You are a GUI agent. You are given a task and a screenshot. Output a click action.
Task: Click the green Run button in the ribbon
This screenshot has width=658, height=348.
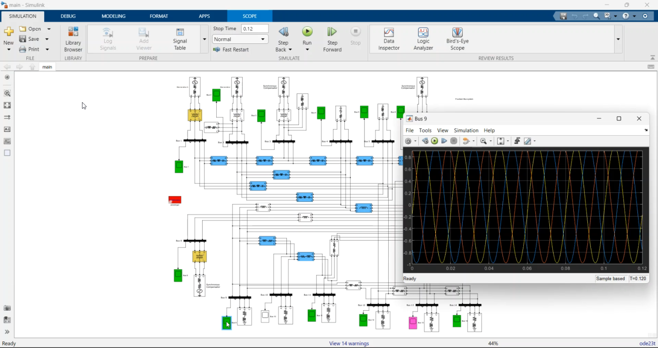pos(307,32)
